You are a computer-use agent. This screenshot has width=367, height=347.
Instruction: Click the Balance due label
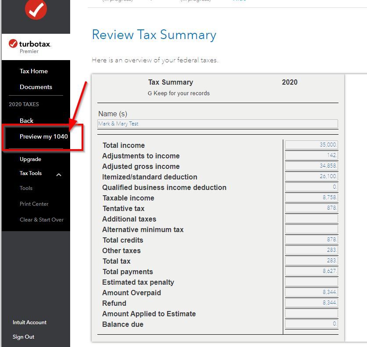(x=123, y=325)
